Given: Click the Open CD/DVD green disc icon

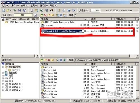Looking at the screenshot, I should (x=15, y=10).
